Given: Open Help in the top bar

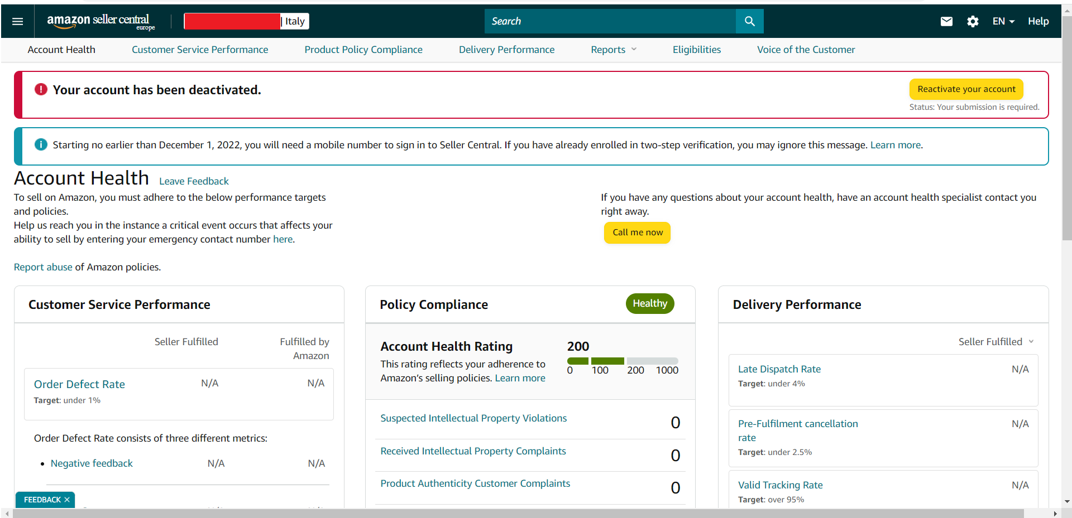Looking at the screenshot, I should (x=1038, y=21).
